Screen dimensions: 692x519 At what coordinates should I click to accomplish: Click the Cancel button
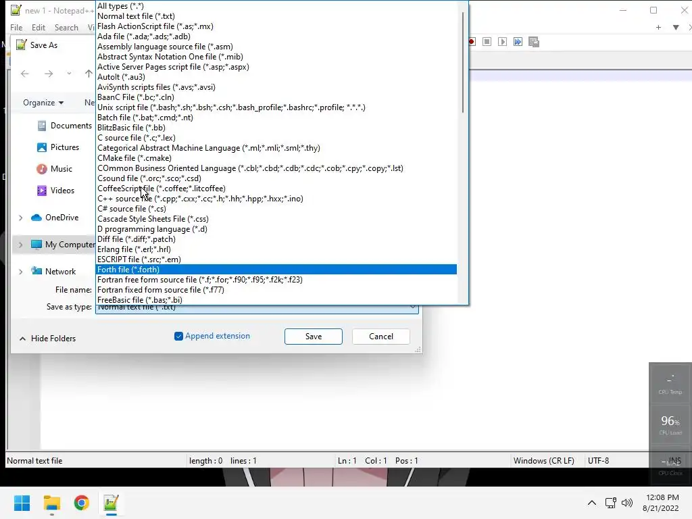tap(381, 337)
